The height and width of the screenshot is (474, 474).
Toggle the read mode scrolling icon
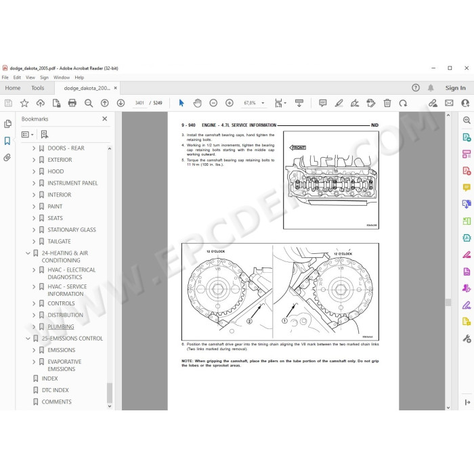pos(299,103)
